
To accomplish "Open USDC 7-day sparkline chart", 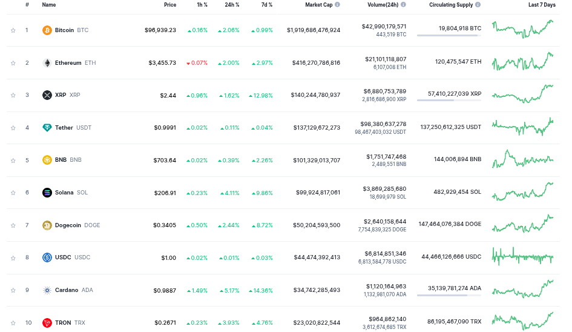I will (522, 256).
